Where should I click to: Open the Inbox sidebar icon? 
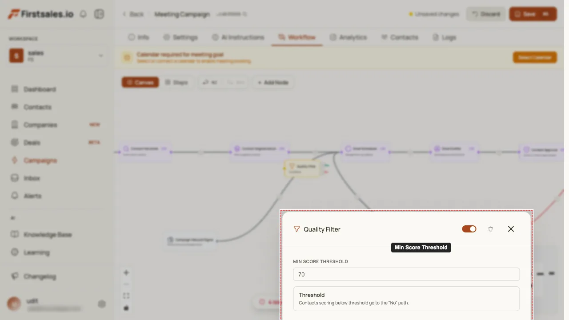15,178
